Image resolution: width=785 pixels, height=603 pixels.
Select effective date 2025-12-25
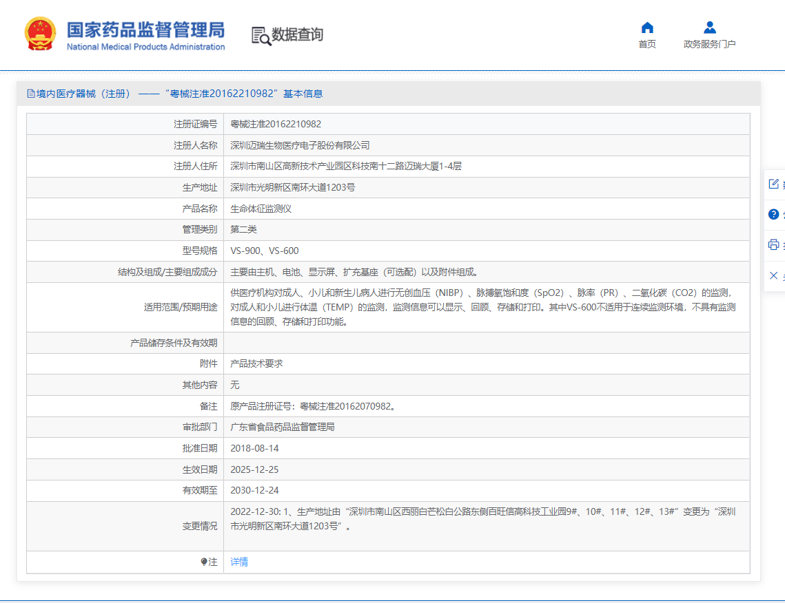tap(254, 469)
